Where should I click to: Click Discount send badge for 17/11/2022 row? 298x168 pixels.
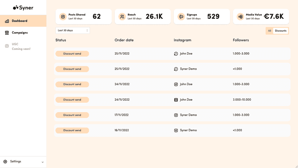(72, 115)
